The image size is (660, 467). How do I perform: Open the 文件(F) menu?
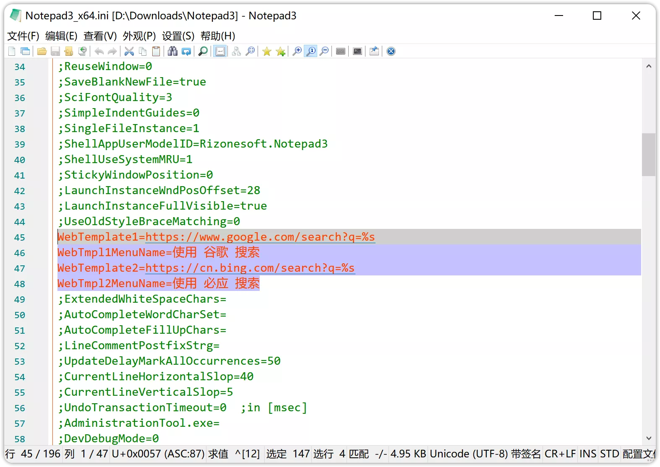(23, 36)
